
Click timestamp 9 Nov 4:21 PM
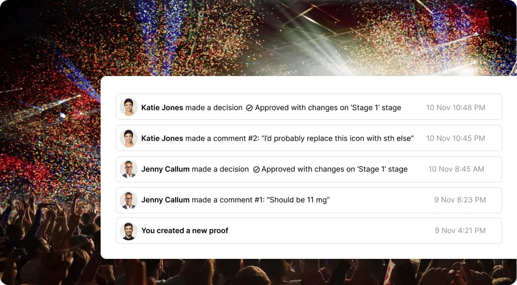click(460, 230)
